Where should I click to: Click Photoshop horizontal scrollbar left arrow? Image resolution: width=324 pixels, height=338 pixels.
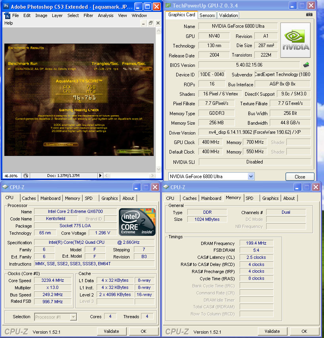coord(107,176)
